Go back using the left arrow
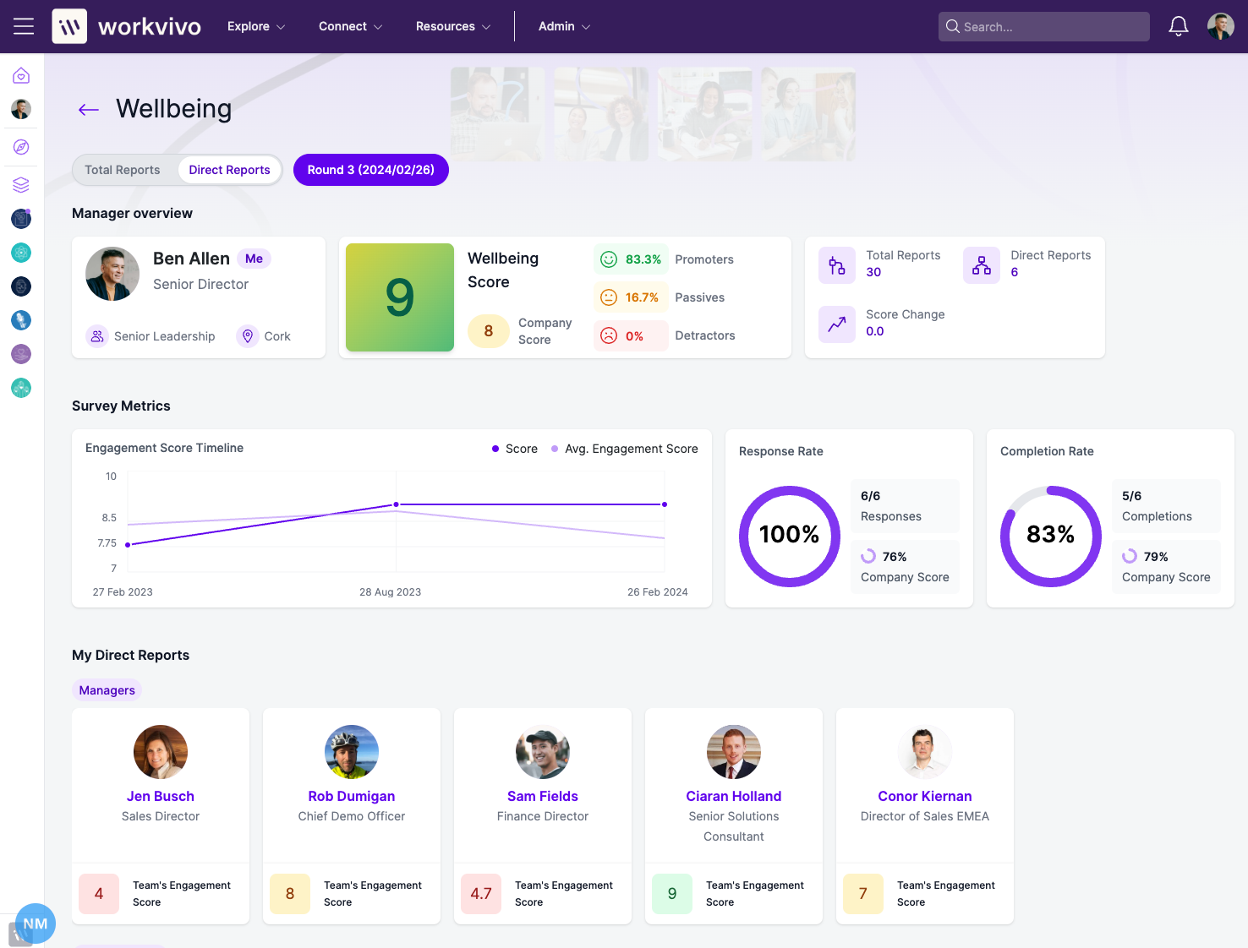 pyautogui.click(x=89, y=110)
